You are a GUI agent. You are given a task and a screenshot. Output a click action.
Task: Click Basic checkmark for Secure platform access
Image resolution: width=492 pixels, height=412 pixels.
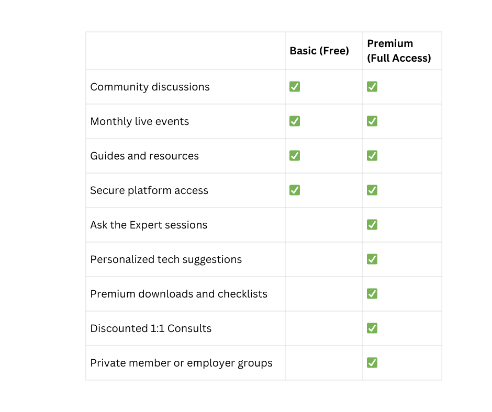click(294, 190)
